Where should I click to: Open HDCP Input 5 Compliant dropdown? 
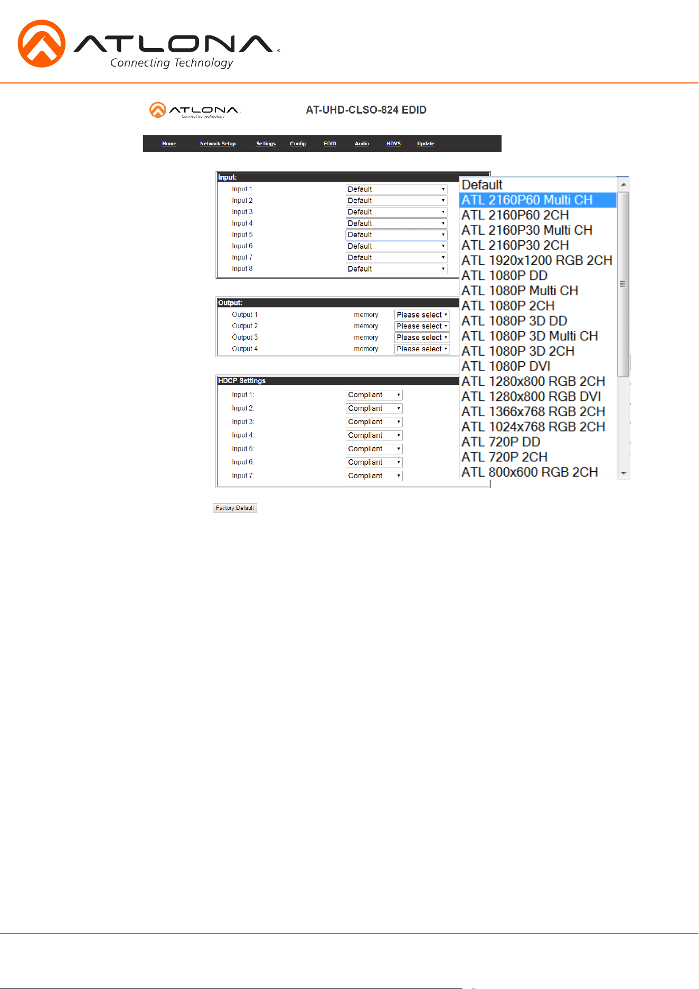click(374, 449)
